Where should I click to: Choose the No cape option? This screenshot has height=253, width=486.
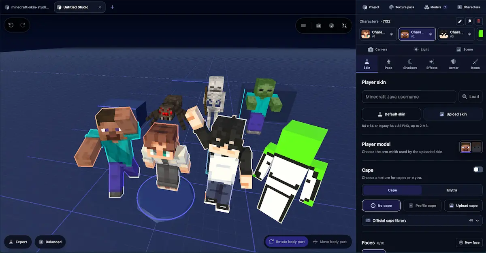(381, 206)
